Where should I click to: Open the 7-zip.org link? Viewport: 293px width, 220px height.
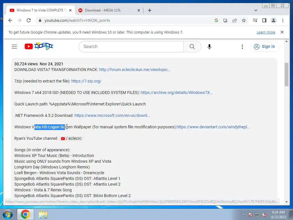click(x=86, y=81)
